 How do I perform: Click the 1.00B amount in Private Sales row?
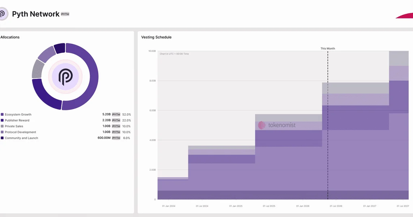(x=106, y=126)
